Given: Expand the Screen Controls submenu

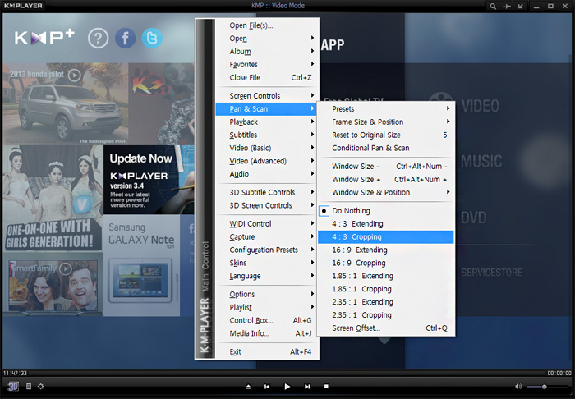Looking at the screenshot, I should pyautogui.click(x=267, y=96).
